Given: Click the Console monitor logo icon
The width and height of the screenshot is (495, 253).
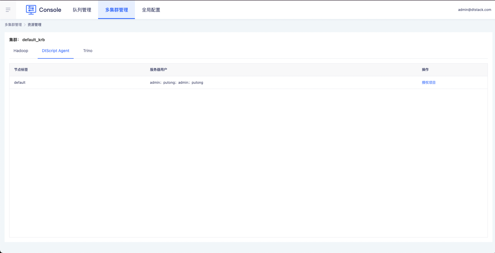Looking at the screenshot, I should pos(31,10).
